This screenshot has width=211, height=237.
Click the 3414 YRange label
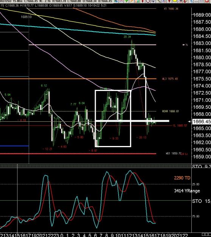pyautogui.click(x=187, y=191)
